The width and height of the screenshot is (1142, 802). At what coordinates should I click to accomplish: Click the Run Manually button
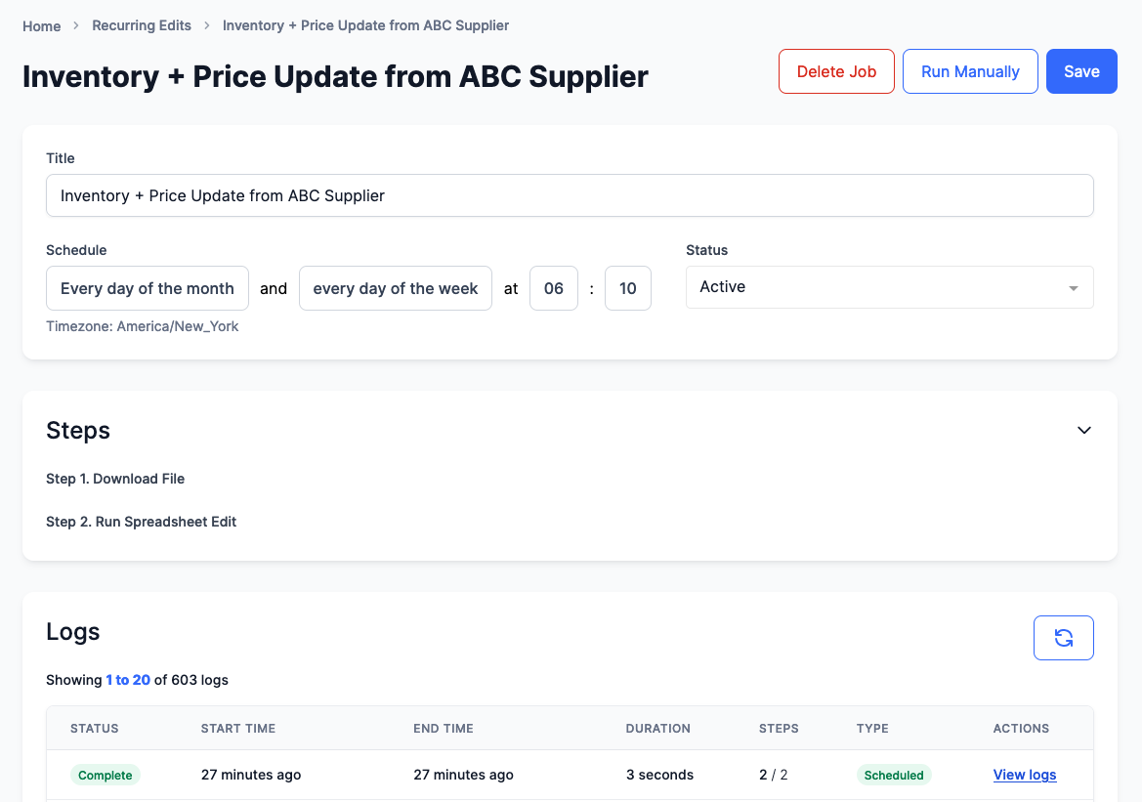pyautogui.click(x=970, y=71)
